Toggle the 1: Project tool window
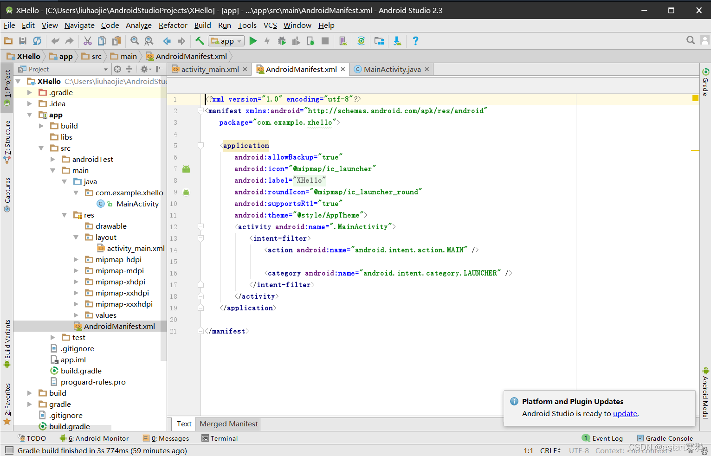This screenshot has width=711, height=456. (x=7, y=87)
